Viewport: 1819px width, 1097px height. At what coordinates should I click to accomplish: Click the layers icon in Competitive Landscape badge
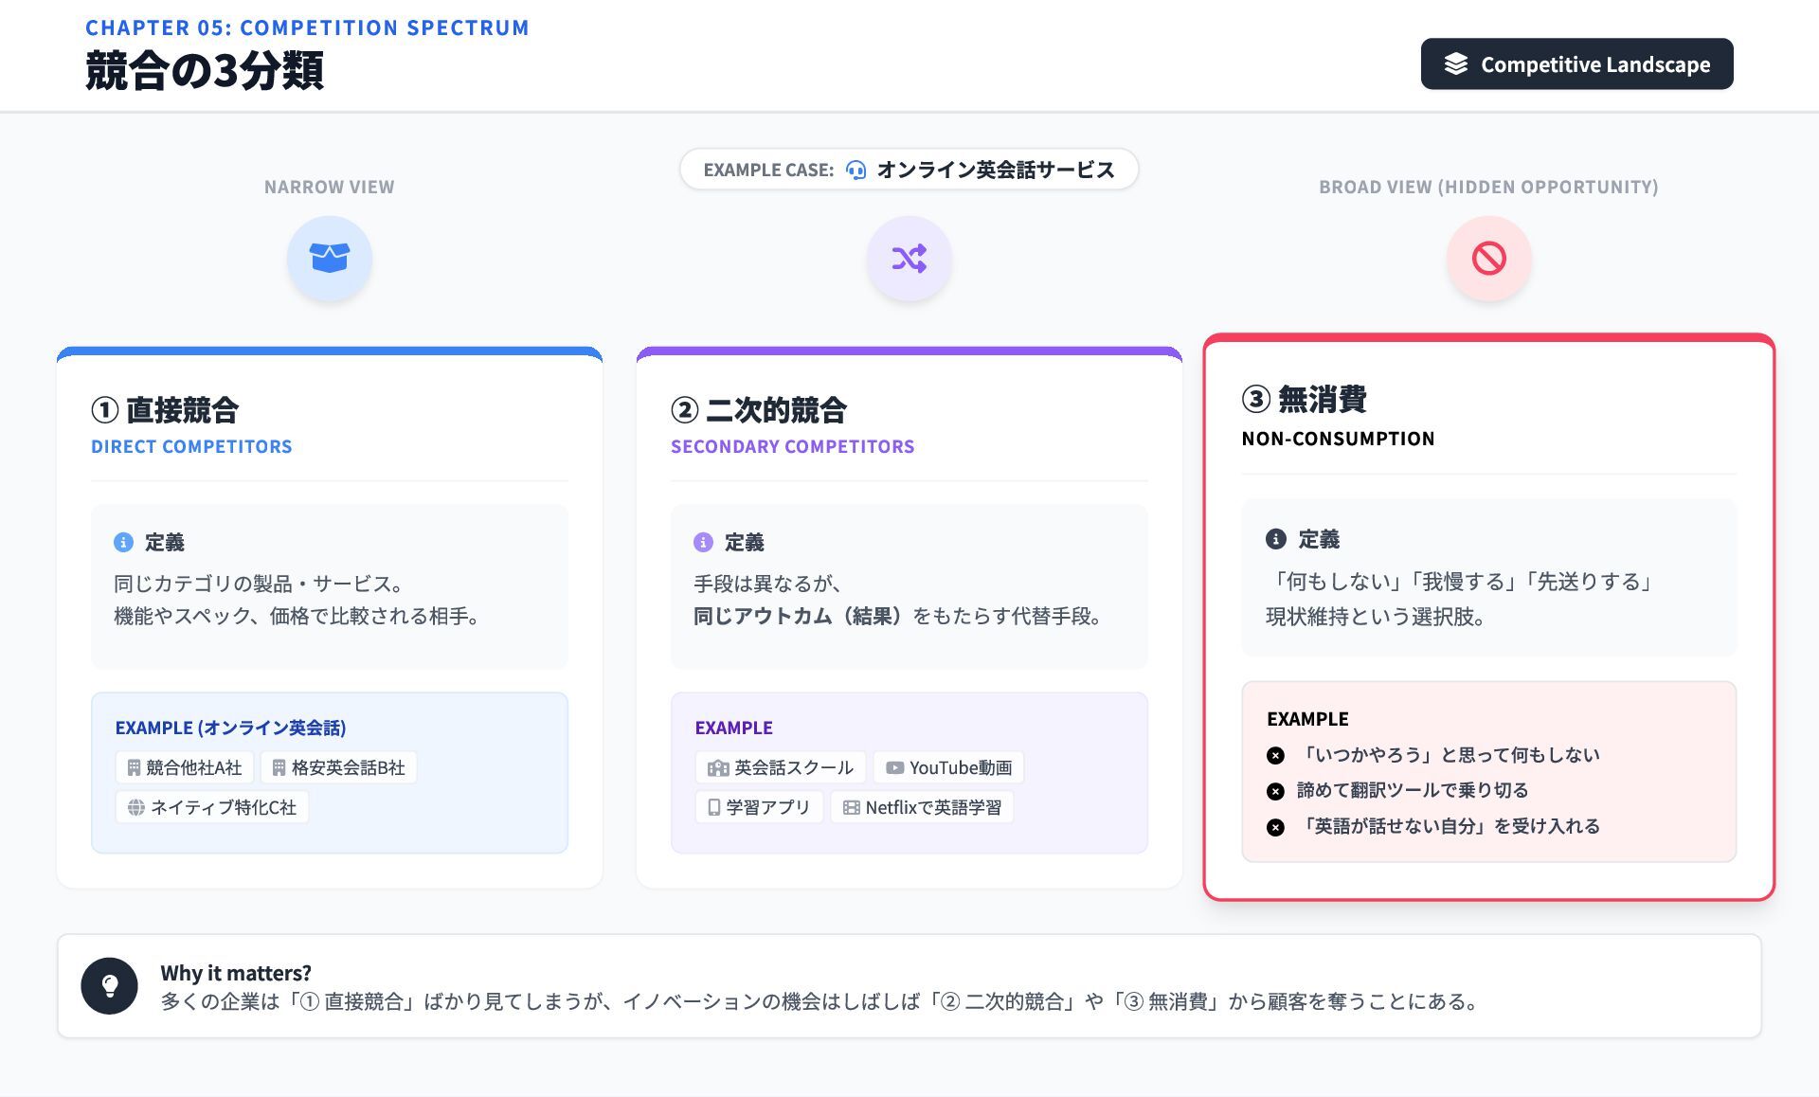pyautogui.click(x=1455, y=63)
